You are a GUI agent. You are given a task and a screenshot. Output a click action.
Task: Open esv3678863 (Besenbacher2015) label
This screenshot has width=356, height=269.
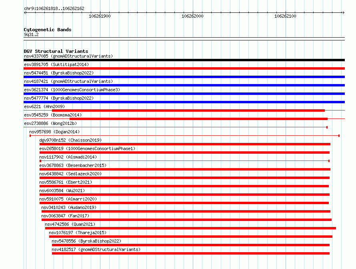coord(73,165)
